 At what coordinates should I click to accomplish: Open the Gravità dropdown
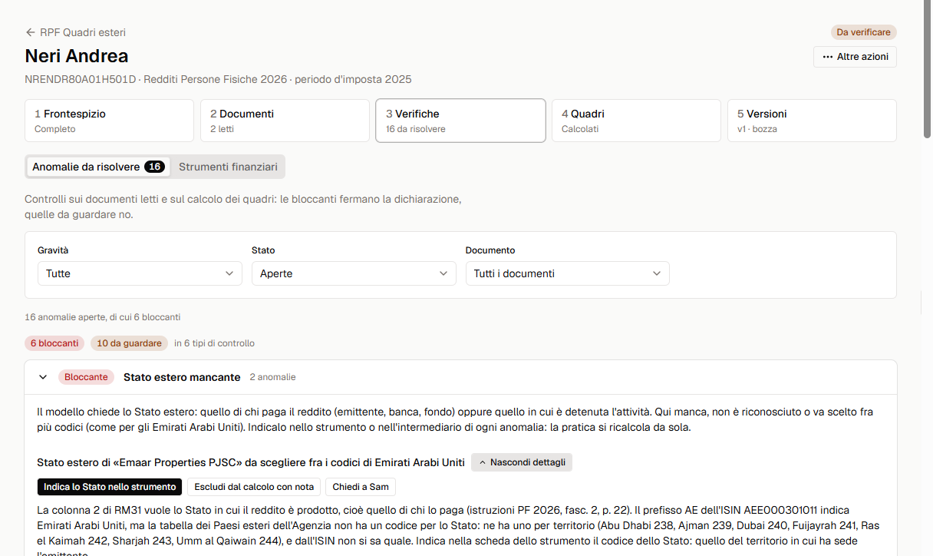tap(140, 273)
